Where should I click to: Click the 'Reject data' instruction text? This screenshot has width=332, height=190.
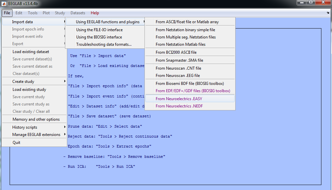(x=120, y=136)
